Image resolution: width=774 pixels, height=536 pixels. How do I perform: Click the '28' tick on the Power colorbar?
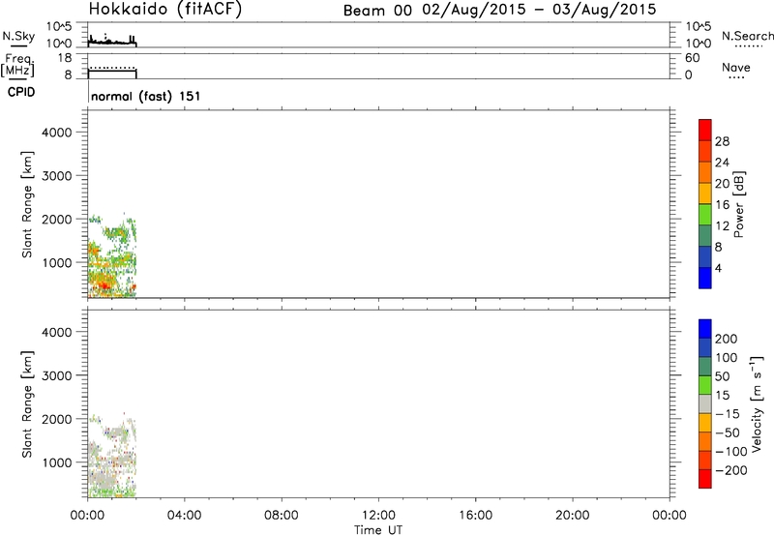pos(722,141)
